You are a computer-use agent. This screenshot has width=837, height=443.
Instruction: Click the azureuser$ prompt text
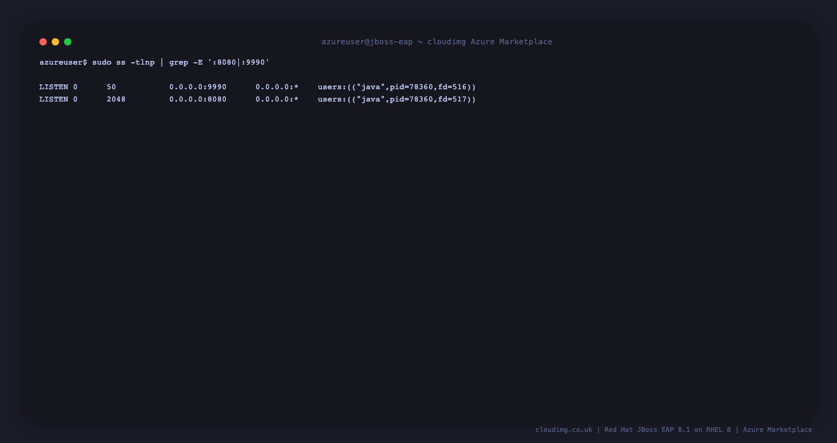pyautogui.click(x=63, y=62)
